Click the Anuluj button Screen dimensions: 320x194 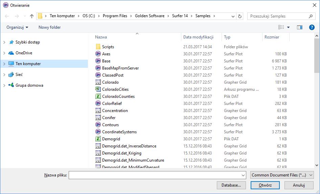(x=299, y=185)
